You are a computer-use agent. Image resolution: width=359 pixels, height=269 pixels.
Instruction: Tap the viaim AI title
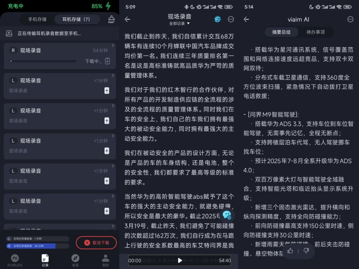(x=298, y=20)
